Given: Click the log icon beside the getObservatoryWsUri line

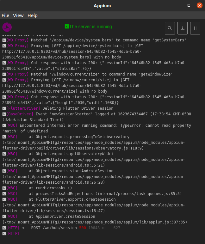Looking at the screenshot, I should point(4,154).
